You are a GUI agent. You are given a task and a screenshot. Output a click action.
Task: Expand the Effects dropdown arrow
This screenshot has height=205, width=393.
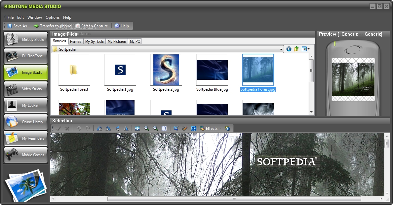[x=220, y=129]
